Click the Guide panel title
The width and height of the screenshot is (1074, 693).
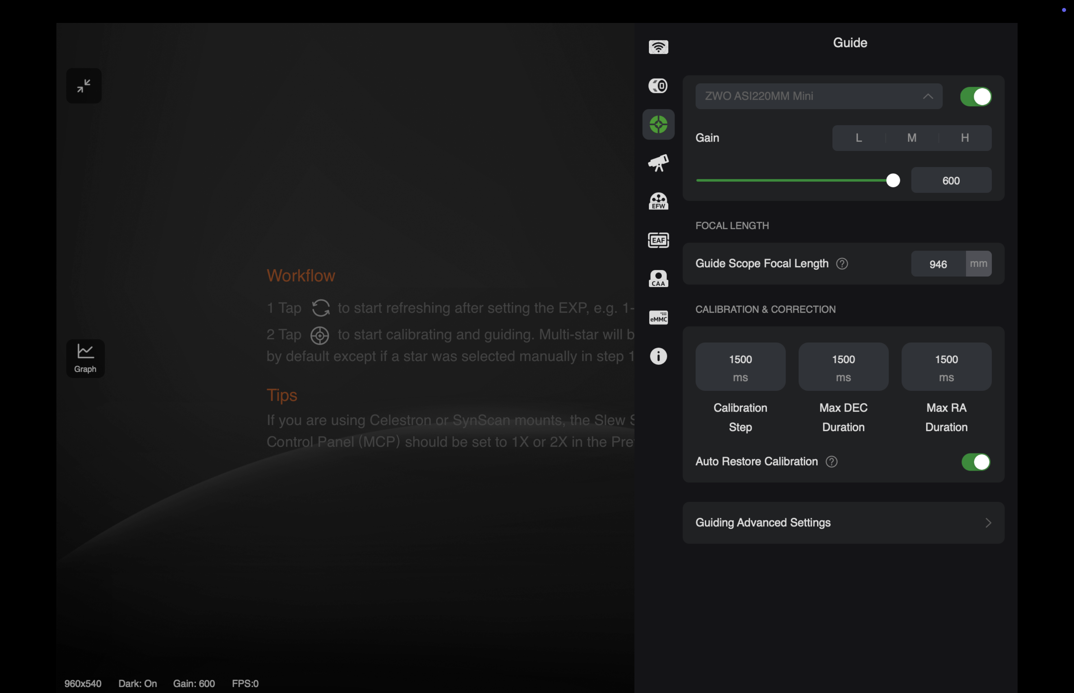[x=850, y=43]
